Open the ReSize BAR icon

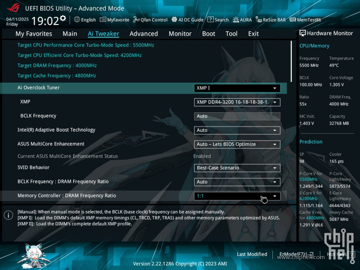pyautogui.click(x=259, y=20)
